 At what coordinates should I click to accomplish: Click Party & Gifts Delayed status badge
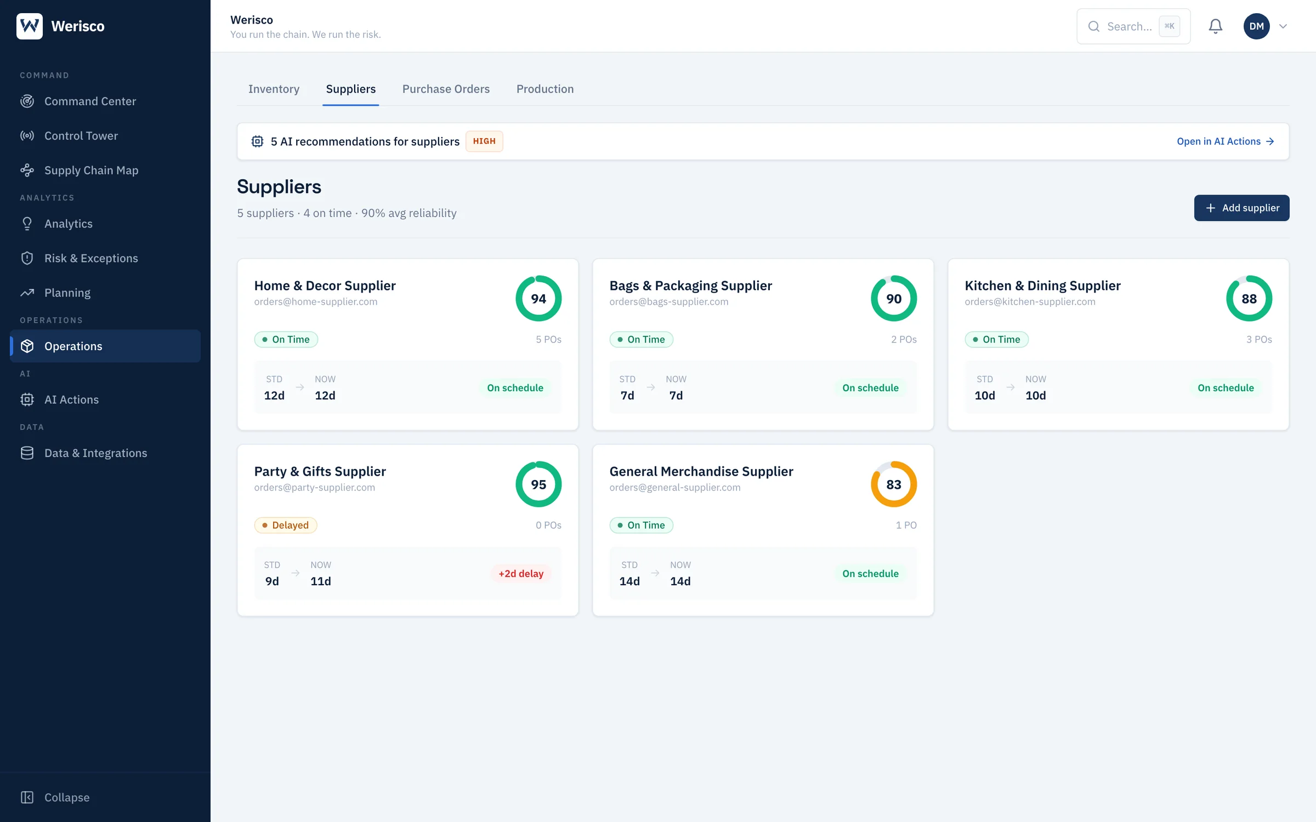(286, 525)
